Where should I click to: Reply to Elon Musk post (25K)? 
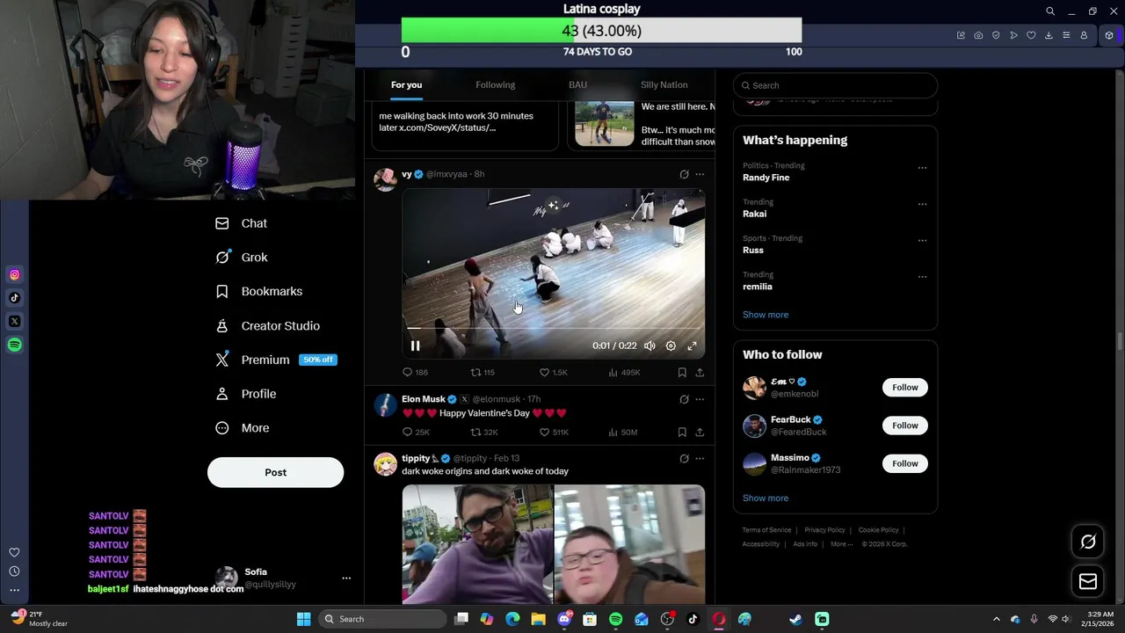[x=416, y=433]
